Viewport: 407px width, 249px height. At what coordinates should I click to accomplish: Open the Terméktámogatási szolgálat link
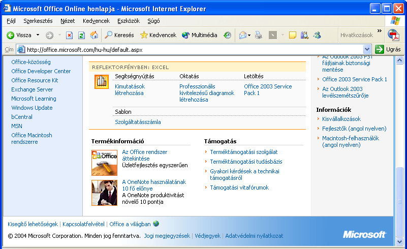[244, 152]
